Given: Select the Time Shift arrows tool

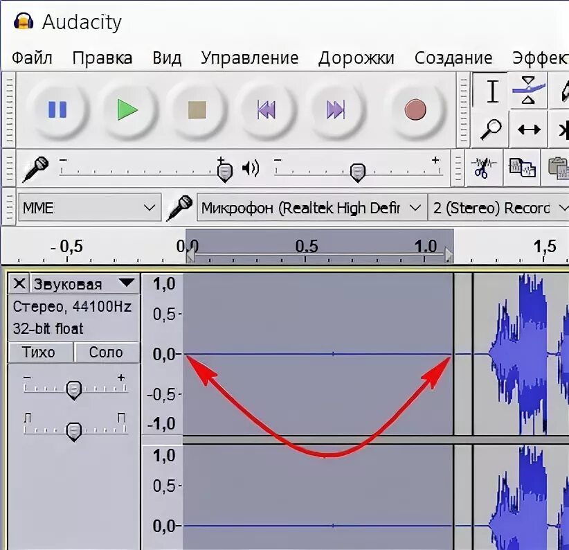Looking at the screenshot, I should point(529,130).
